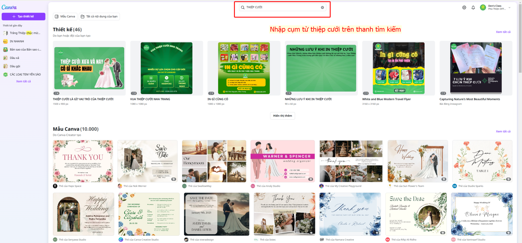
Task: Select Happy Wedding Adeline Palmerston template
Action: pyautogui.click(x=83, y=214)
